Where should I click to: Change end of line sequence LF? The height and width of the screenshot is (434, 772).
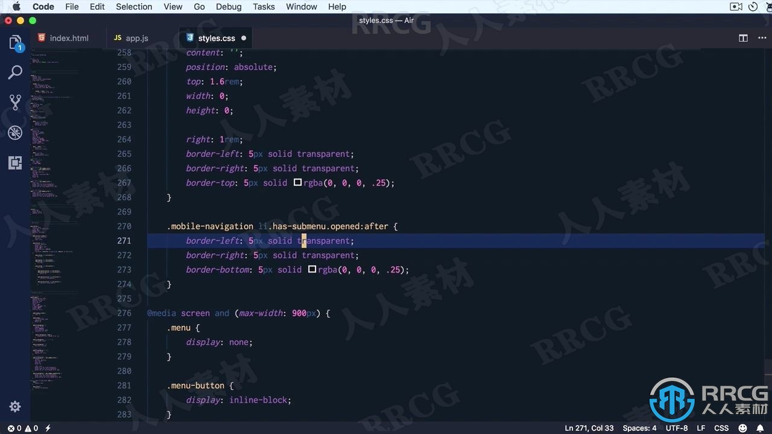[701, 428]
